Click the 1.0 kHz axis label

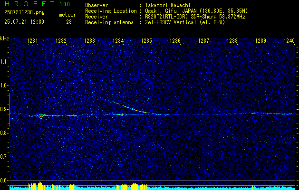click(4, 85)
